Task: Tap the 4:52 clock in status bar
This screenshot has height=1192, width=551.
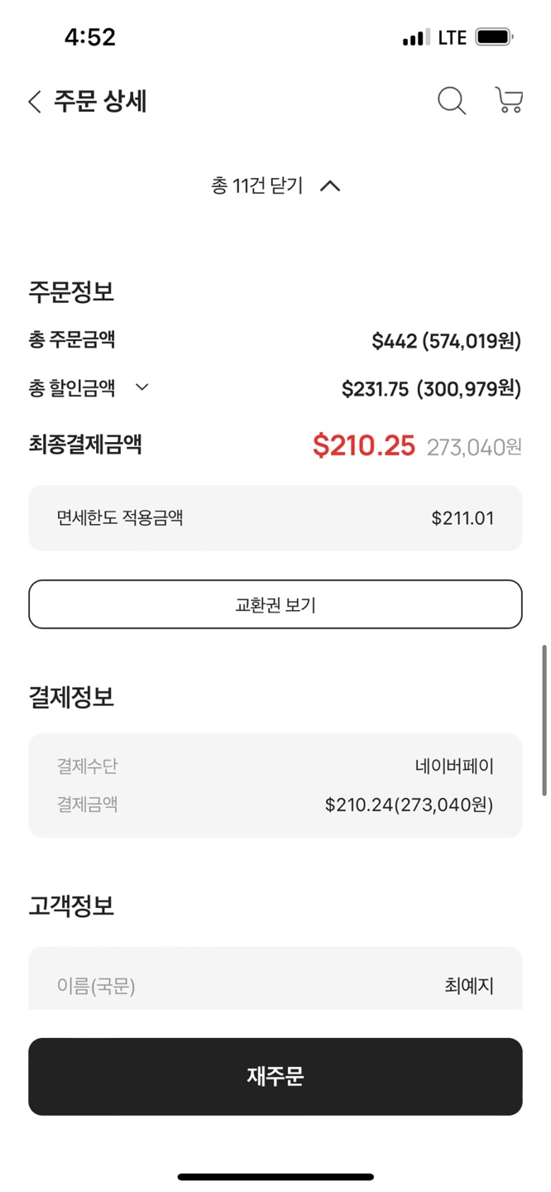Action: (90, 37)
